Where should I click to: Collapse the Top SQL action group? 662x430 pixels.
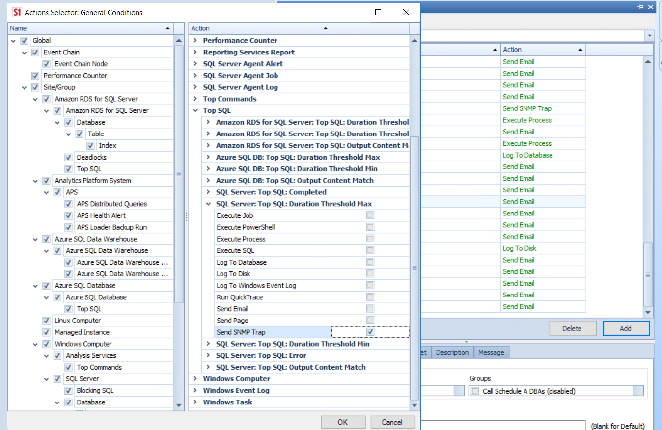196,111
